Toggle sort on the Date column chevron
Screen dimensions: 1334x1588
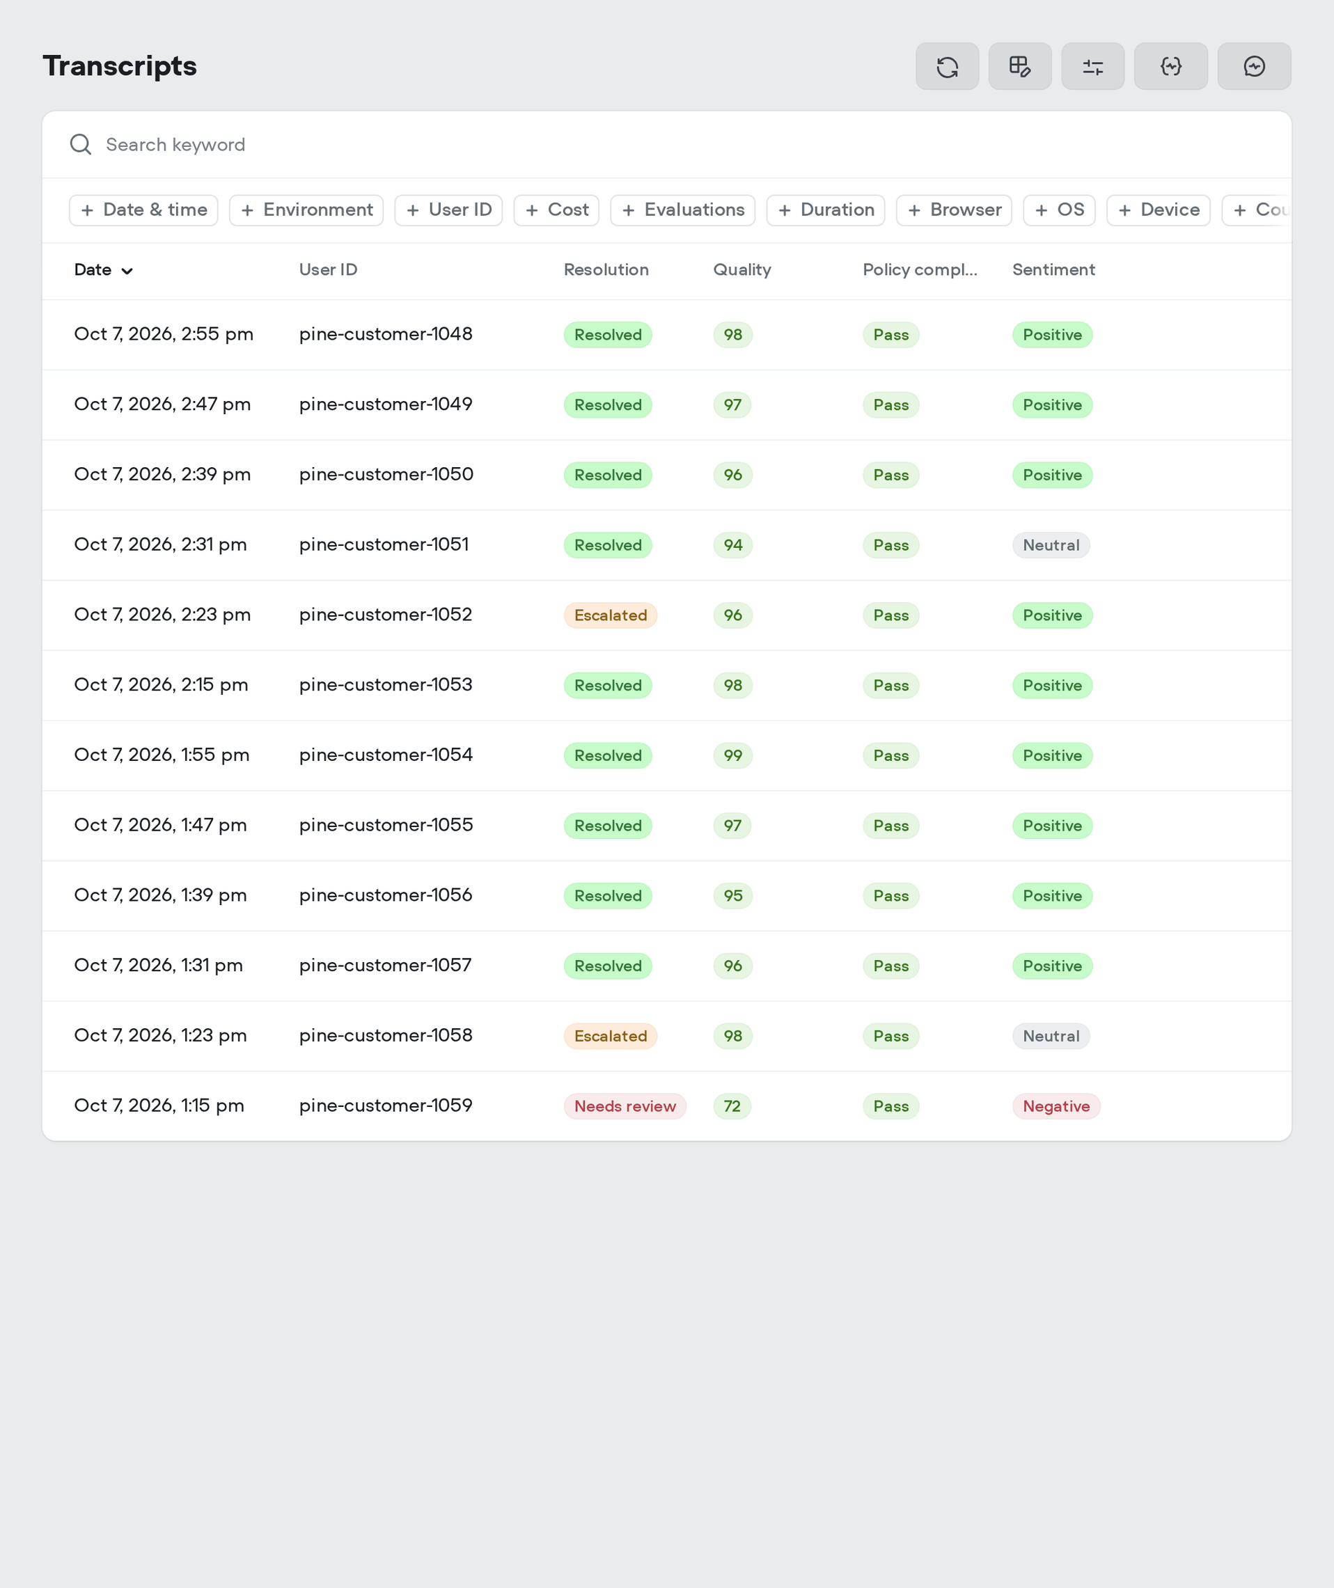click(x=127, y=271)
